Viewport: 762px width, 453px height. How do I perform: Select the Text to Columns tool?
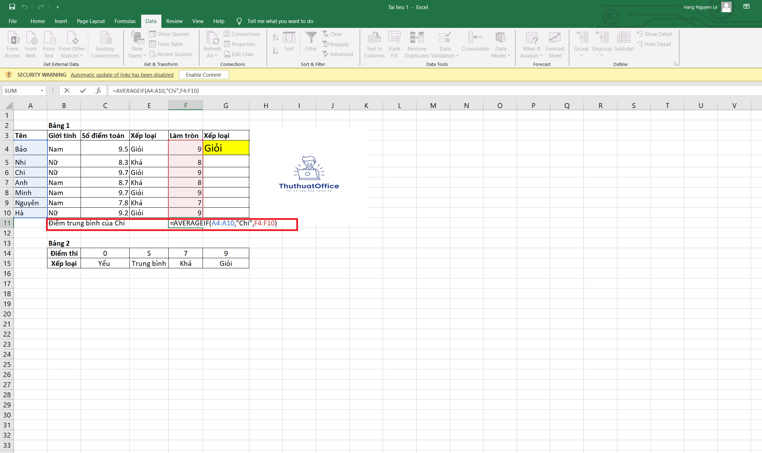374,44
